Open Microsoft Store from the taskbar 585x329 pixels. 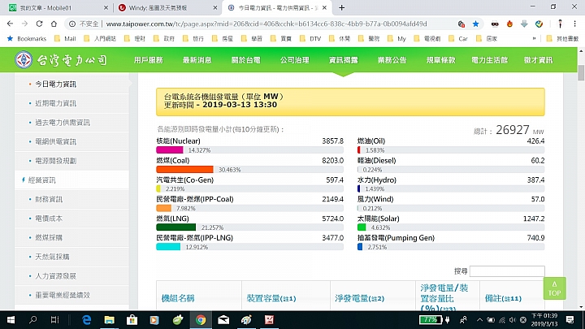point(132,320)
